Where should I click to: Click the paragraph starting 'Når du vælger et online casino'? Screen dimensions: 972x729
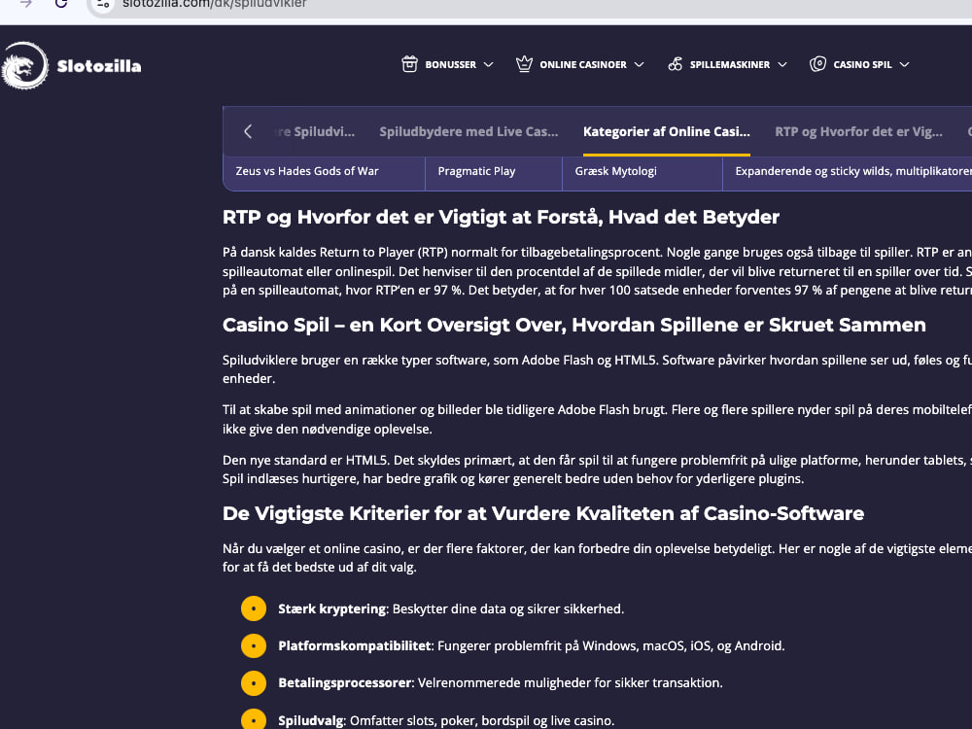pyautogui.click(x=597, y=557)
